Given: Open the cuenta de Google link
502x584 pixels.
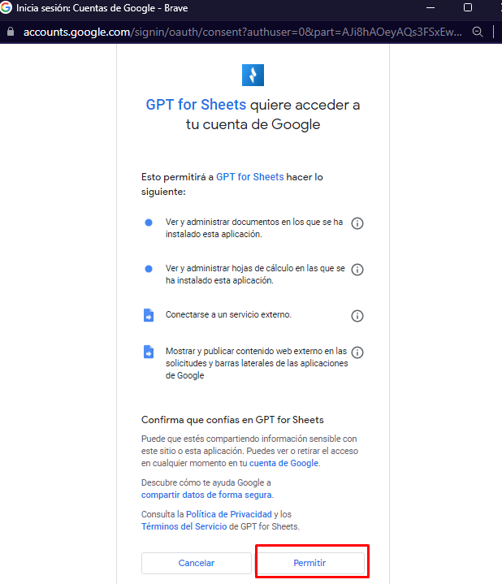Looking at the screenshot, I should [x=283, y=463].
